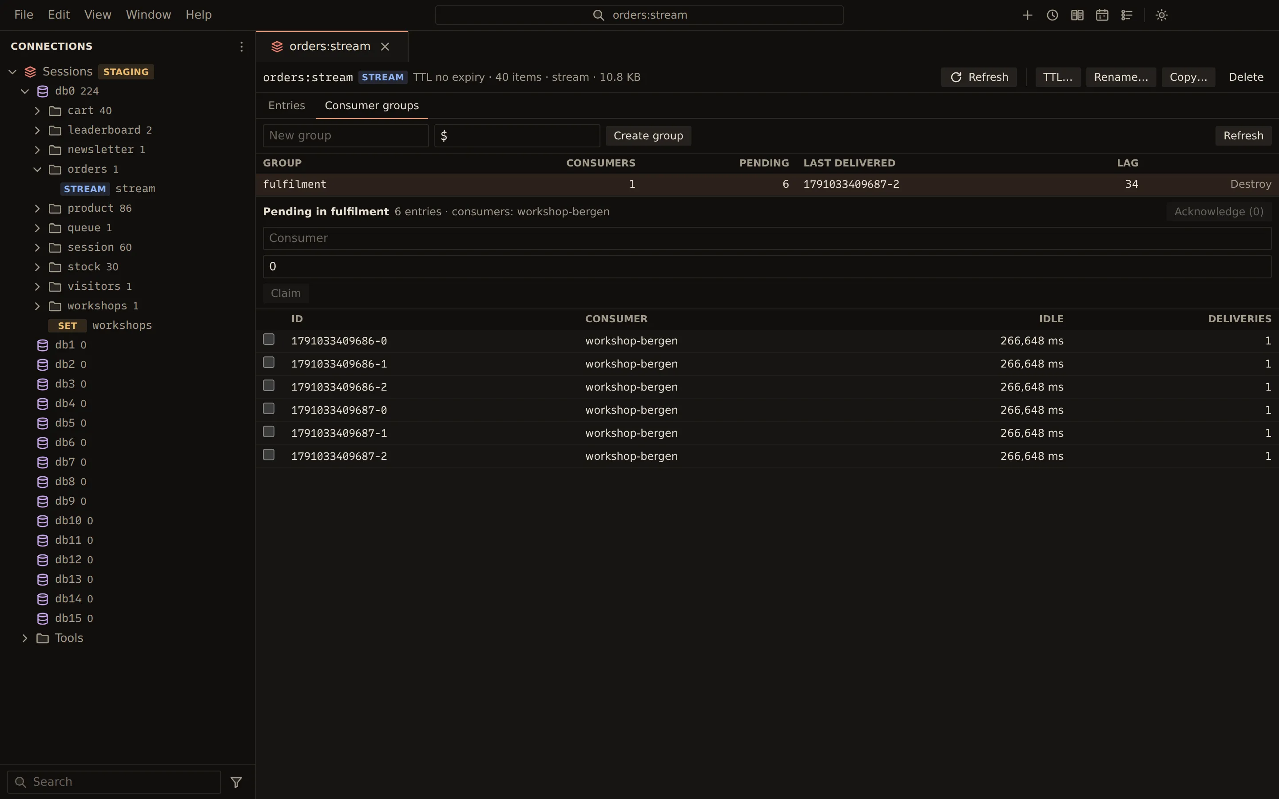Close the orders:stream tab
The width and height of the screenshot is (1279, 799).
(385, 47)
